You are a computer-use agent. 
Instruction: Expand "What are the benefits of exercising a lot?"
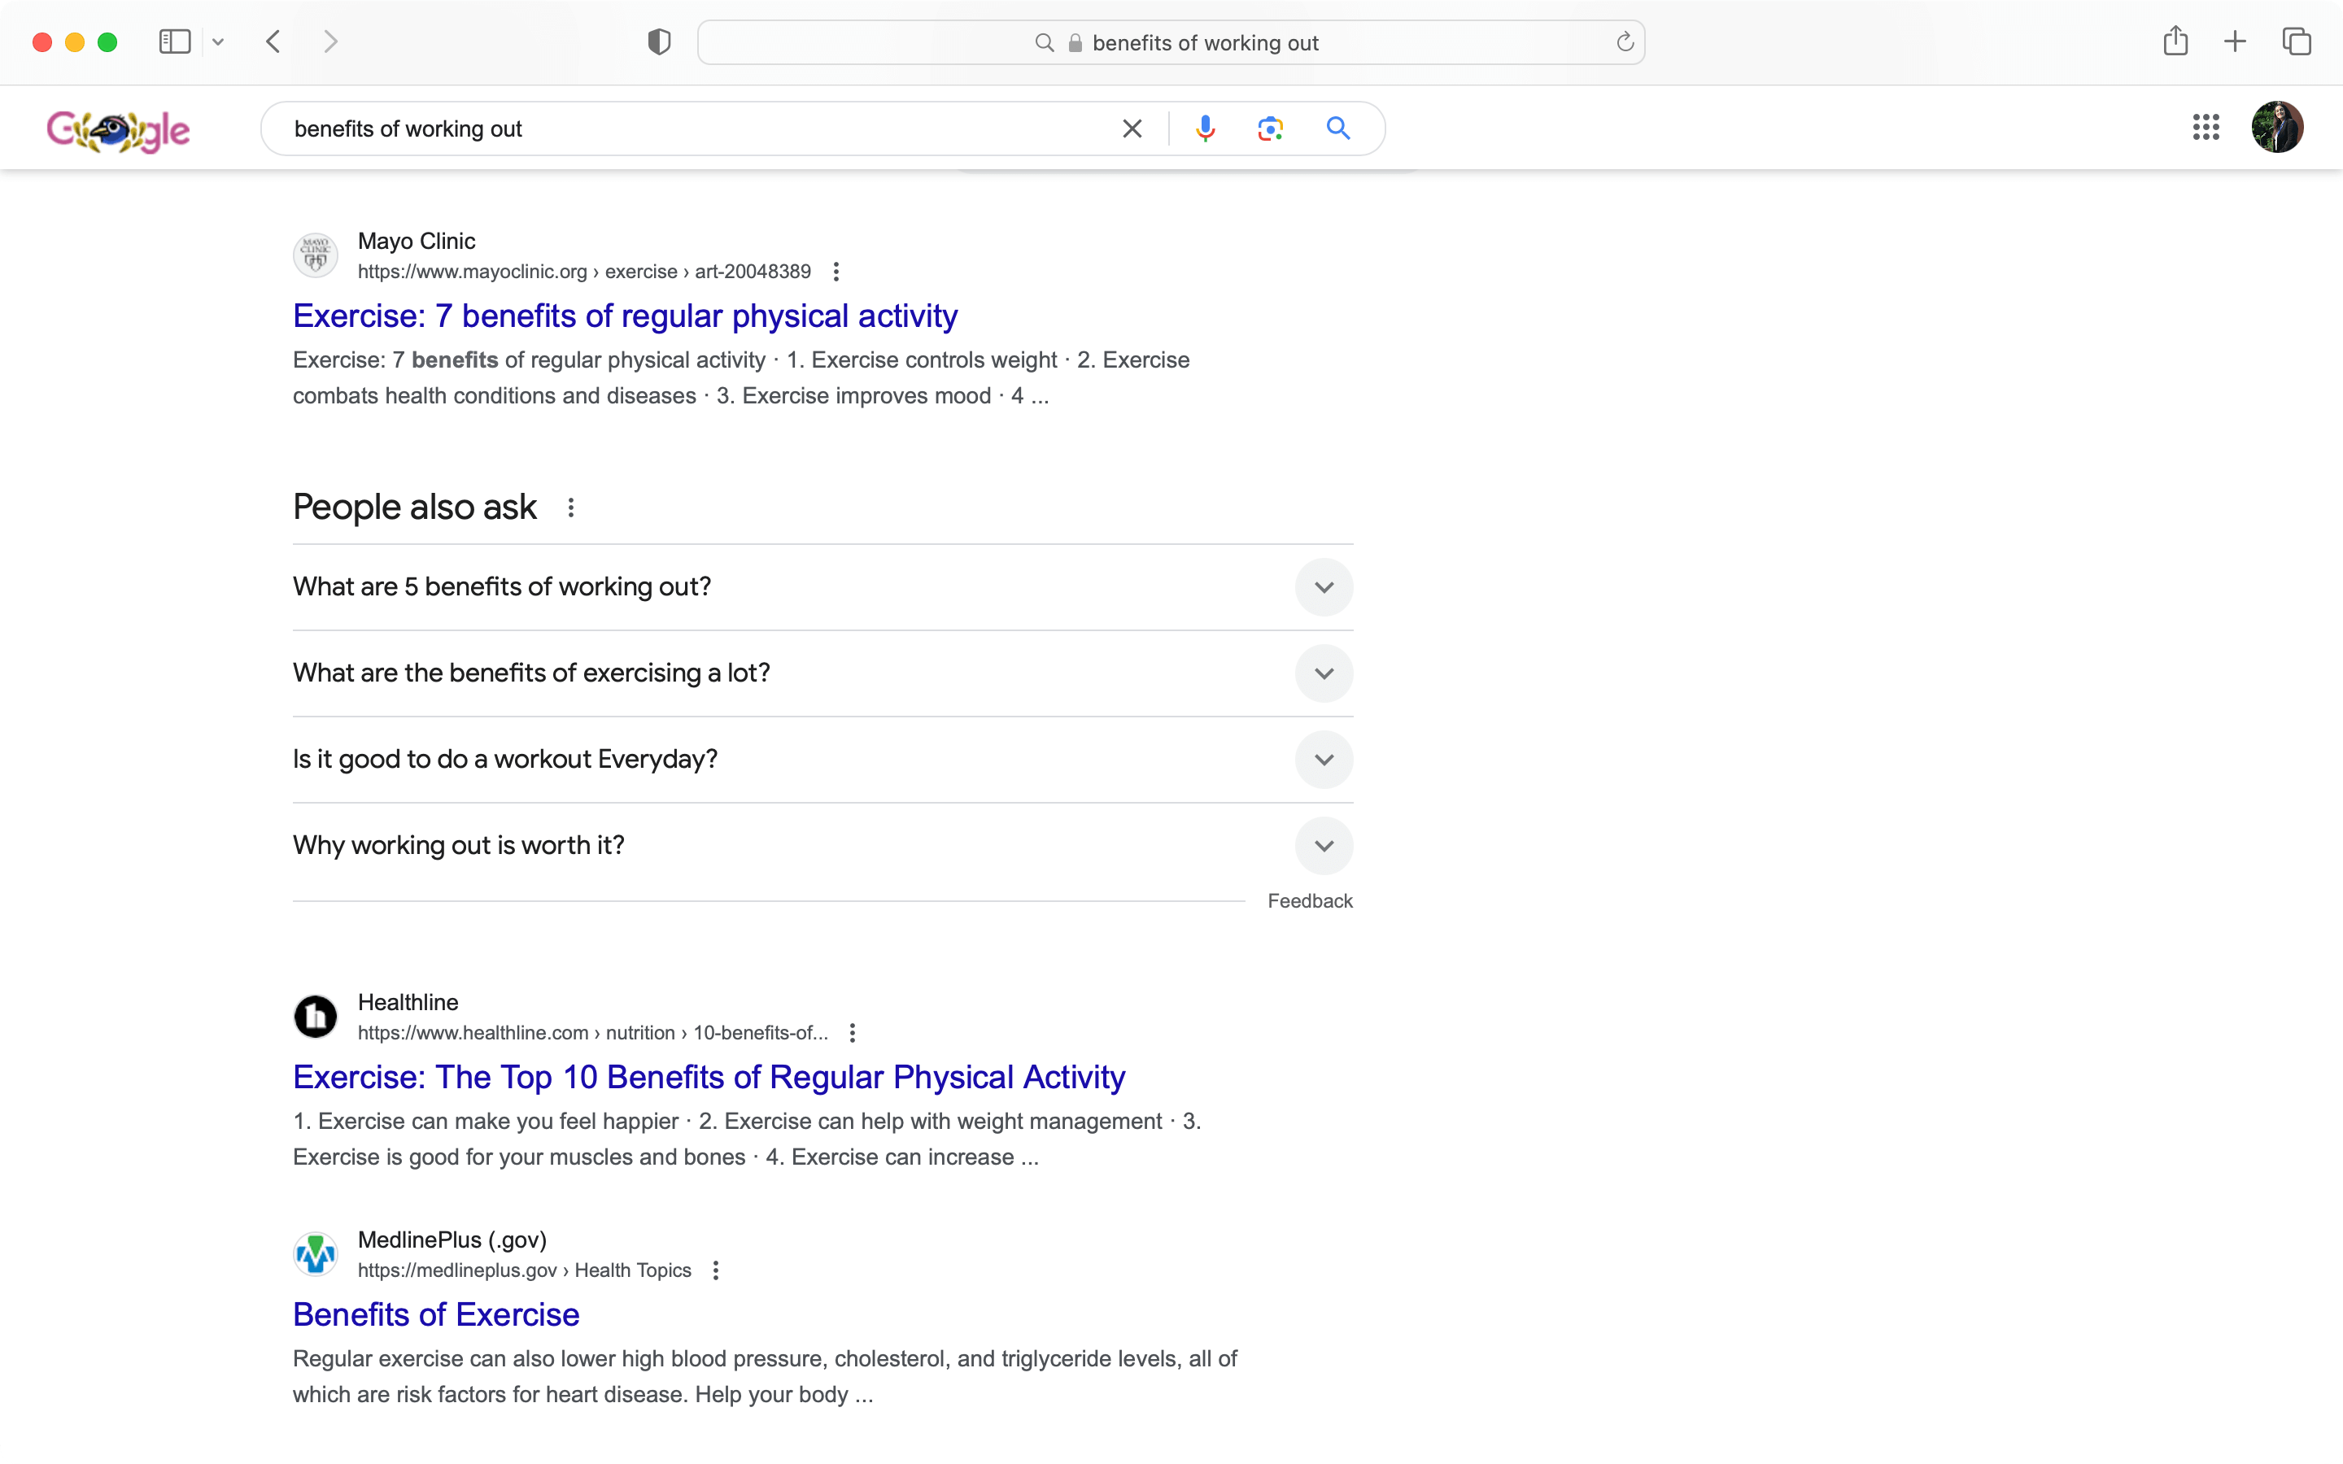[x=822, y=673]
